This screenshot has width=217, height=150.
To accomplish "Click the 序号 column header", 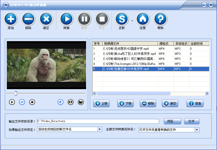I will pos(97,44).
